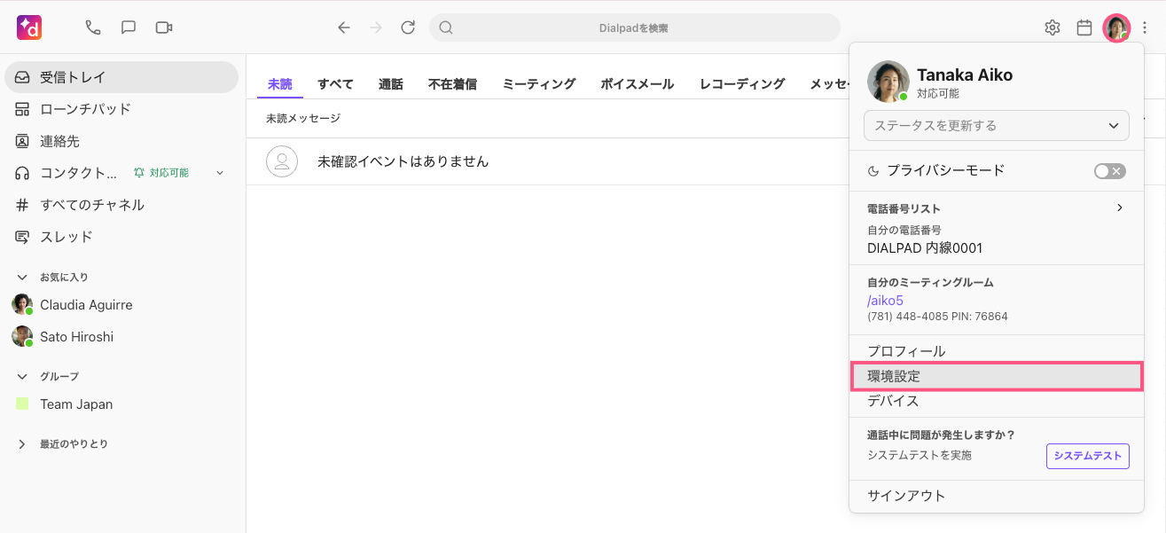Click the profile avatar in top bar
The height and width of the screenshot is (533, 1166).
point(1116,27)
